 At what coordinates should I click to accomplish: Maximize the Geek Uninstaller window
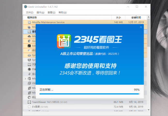pos(137,7)
